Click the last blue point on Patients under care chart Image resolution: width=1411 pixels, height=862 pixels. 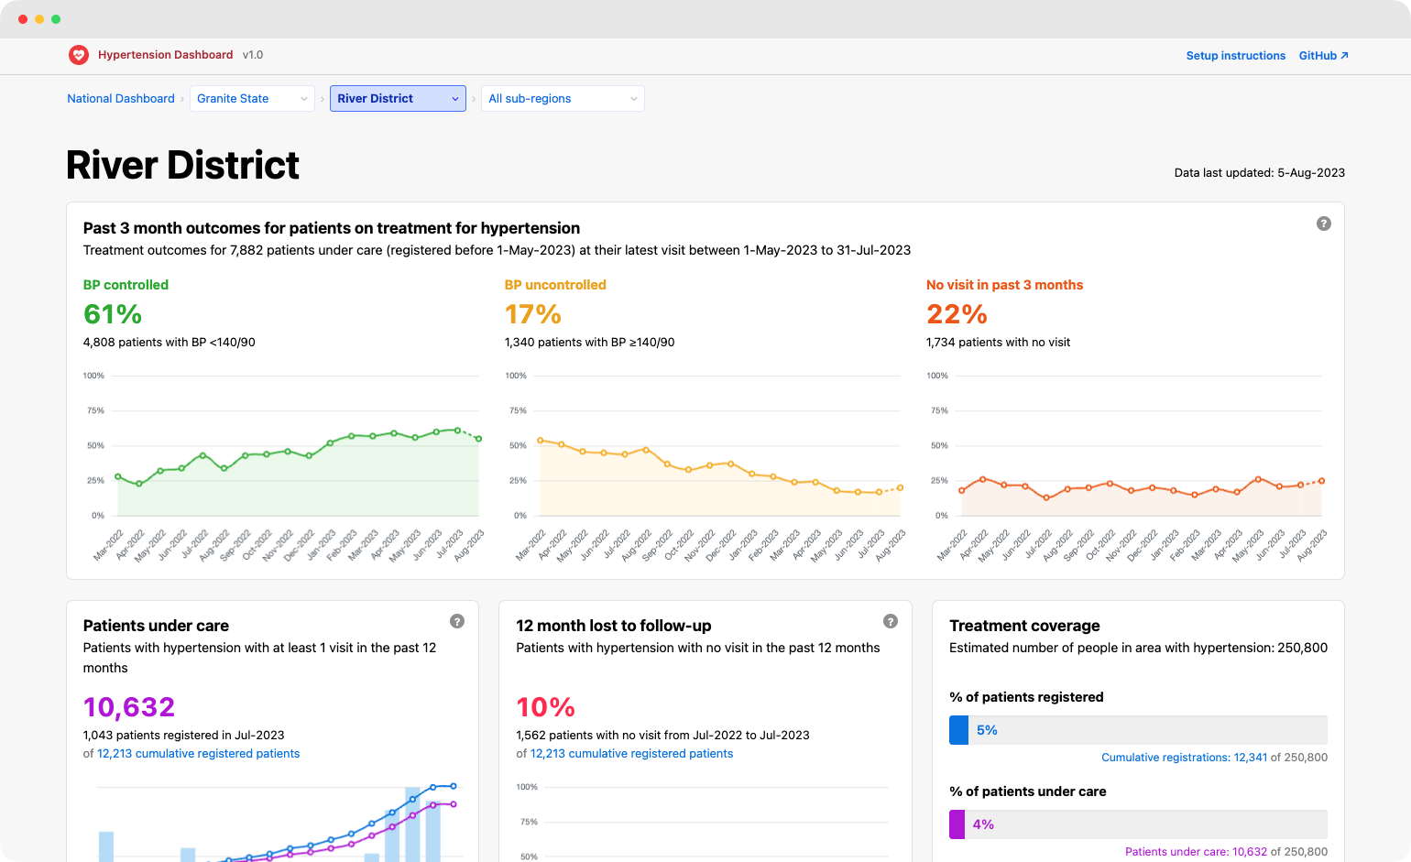(453, 786)
